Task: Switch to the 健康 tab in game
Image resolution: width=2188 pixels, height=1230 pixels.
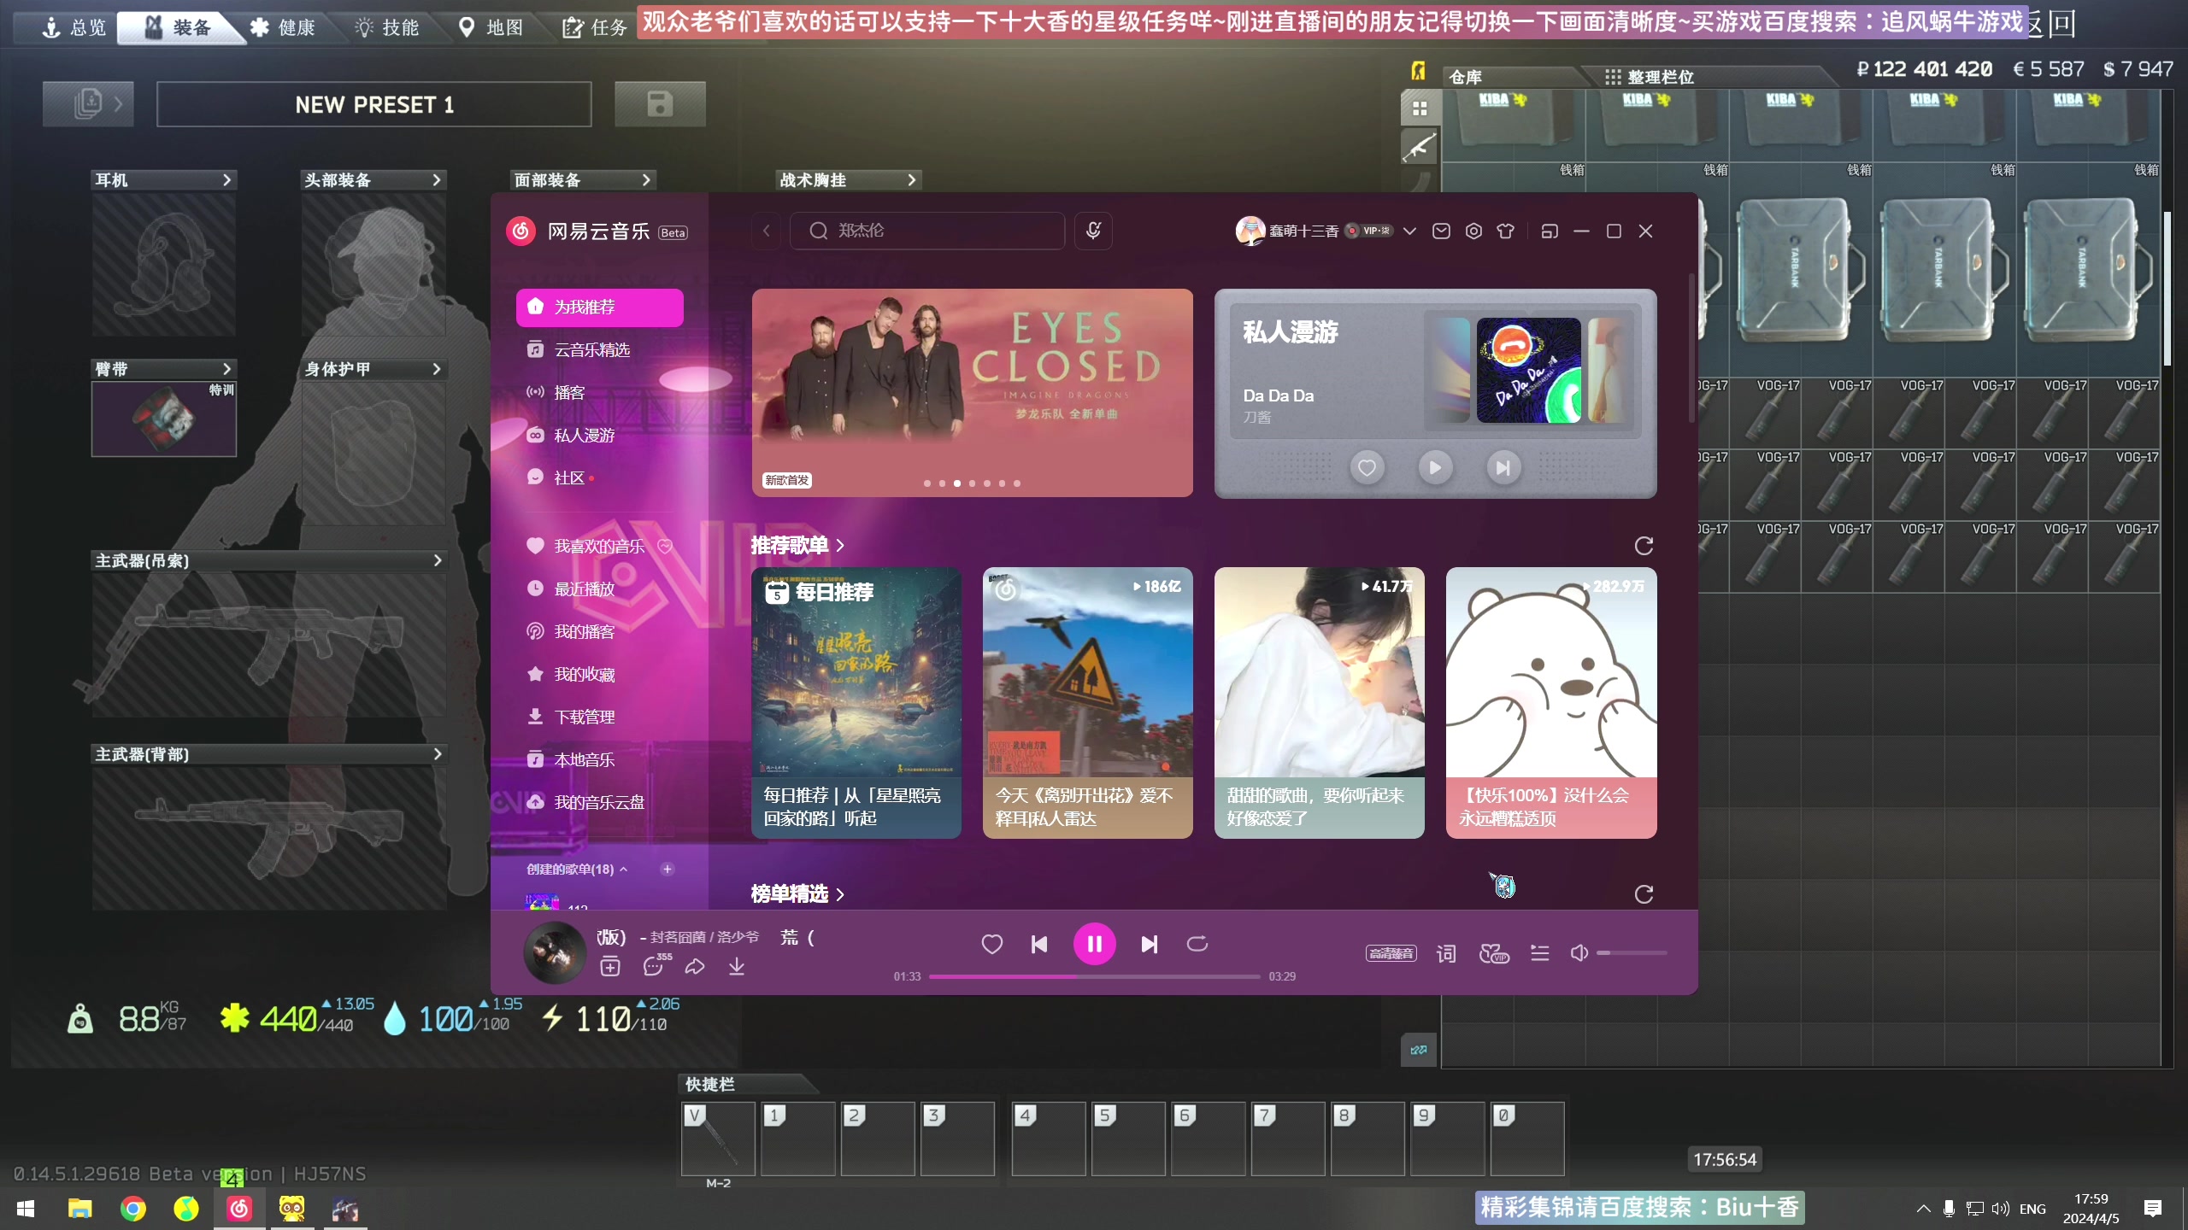Action: coord(283,27)
